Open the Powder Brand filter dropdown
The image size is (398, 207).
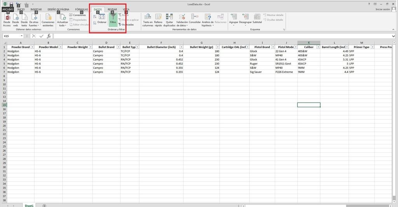(33, 47)
